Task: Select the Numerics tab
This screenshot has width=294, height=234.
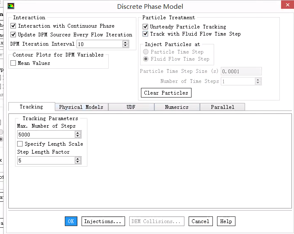Action: [176, 107]
